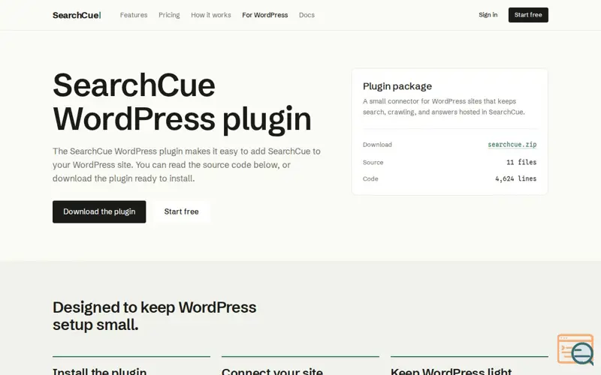Viewport: 601px width, 375px height.
Task: Click the Download the plugin button
Action: [x=99, y=211]
